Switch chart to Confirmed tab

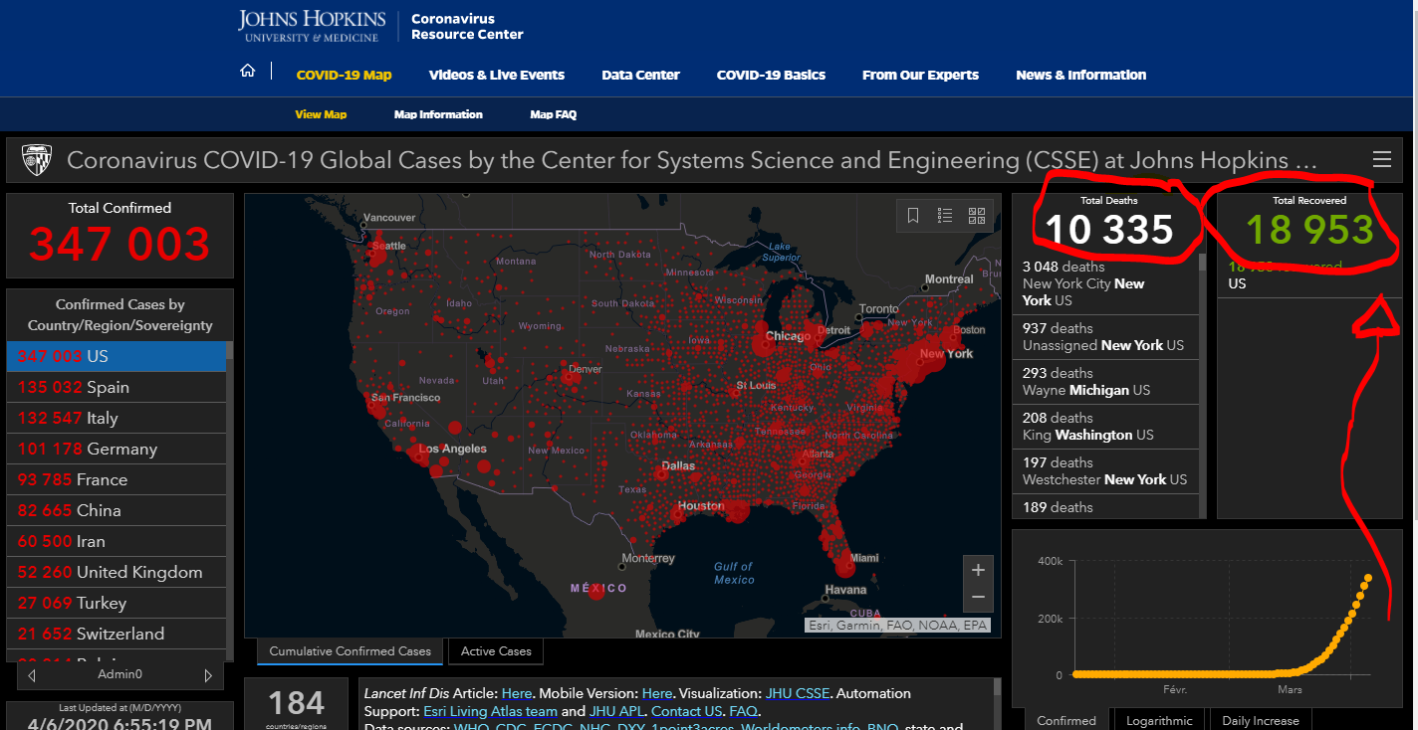click(x=1066, y=720)
